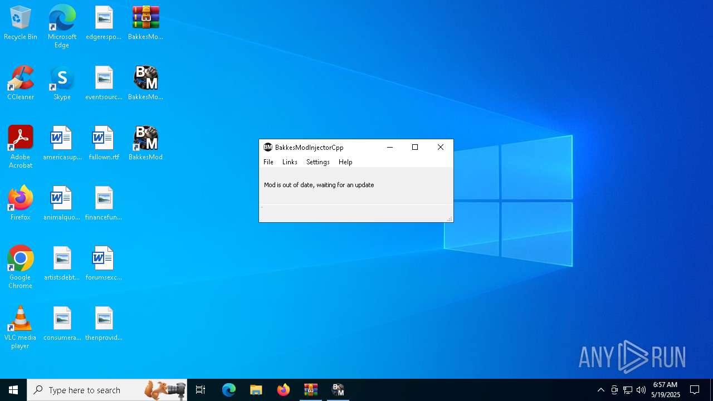Select the BakkesMo... icon beside the eventsourc file
713x401 pixels.
point(145,84)
